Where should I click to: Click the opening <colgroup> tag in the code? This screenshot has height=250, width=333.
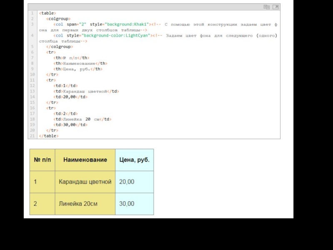(x=58, y=19)
